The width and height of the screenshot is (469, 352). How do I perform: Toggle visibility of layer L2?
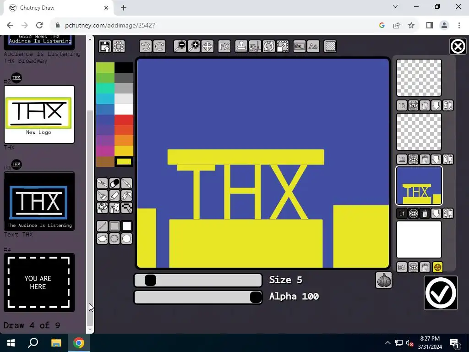pos(413,159)
